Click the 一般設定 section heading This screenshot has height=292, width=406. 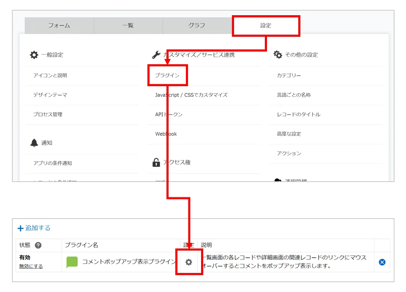click(x=52, y=55)
